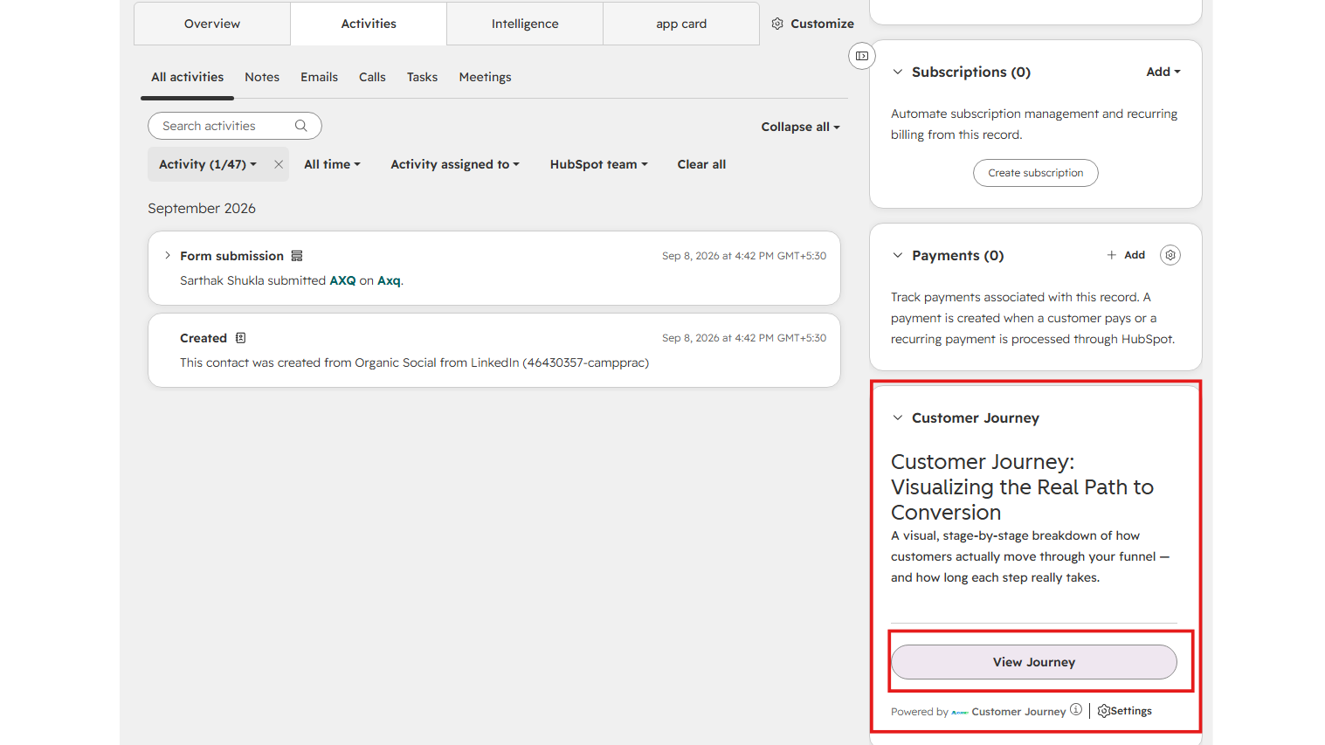
Task: Collapse the Subscriptions section chevron
Action: [897, 72]
